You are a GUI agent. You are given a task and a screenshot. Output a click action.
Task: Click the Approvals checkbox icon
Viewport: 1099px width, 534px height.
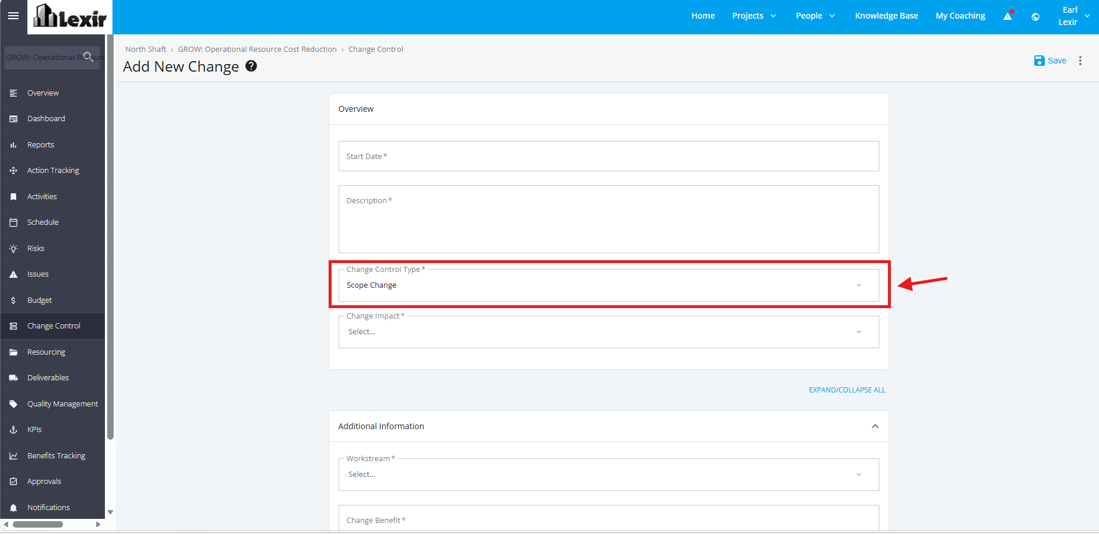click(13, 482)
